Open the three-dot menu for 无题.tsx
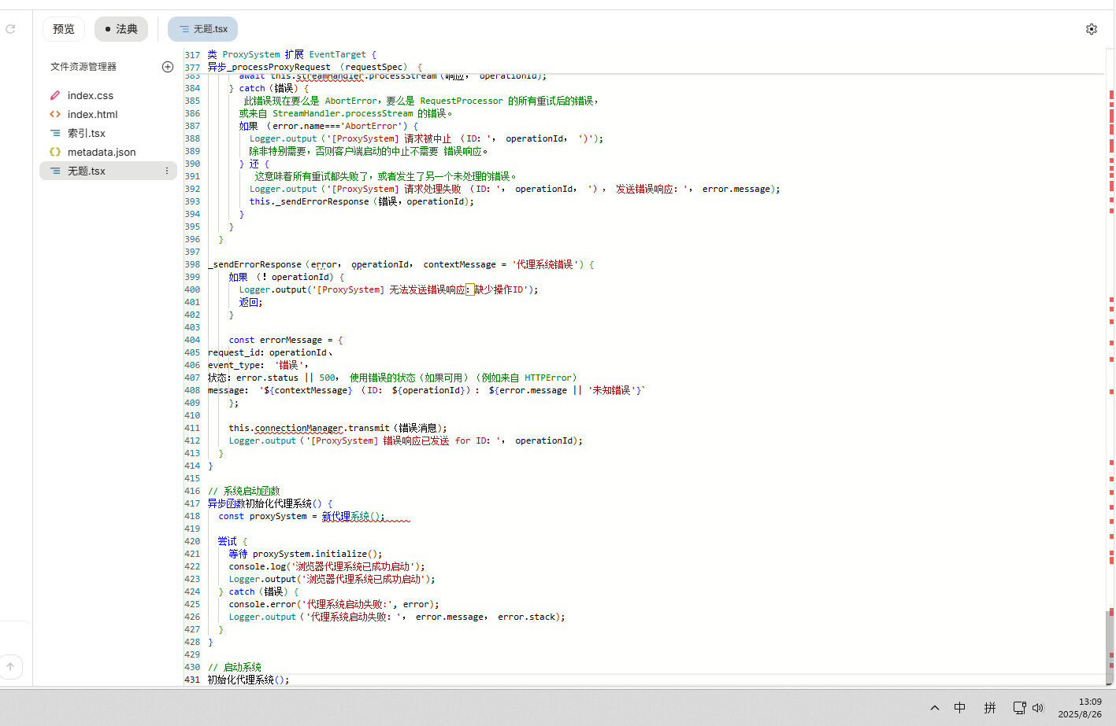Image resolution: width=1116 pixels, height=726 pixels. (x=166, y=171)
